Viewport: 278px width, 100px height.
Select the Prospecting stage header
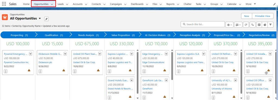click(x=19, y=35)
